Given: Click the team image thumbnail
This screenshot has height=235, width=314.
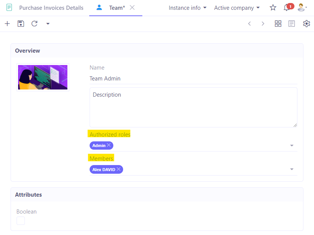Looking at the screenshot, I should point(43,77).
